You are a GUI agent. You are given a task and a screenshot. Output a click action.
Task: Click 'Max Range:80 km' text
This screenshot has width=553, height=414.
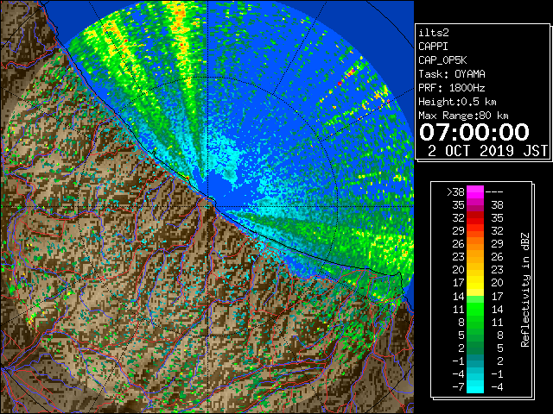(x=463, y=116)
